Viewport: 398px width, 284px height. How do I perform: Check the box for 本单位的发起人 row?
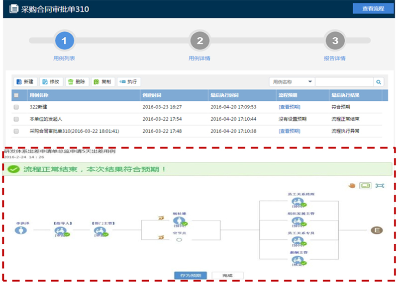point(16,119)
